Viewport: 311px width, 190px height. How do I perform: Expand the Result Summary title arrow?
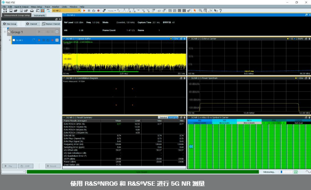(64, 117)
